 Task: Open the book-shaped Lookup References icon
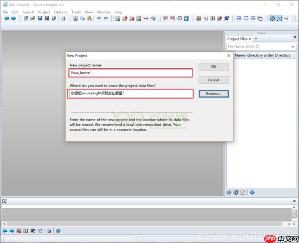[213, 19]
